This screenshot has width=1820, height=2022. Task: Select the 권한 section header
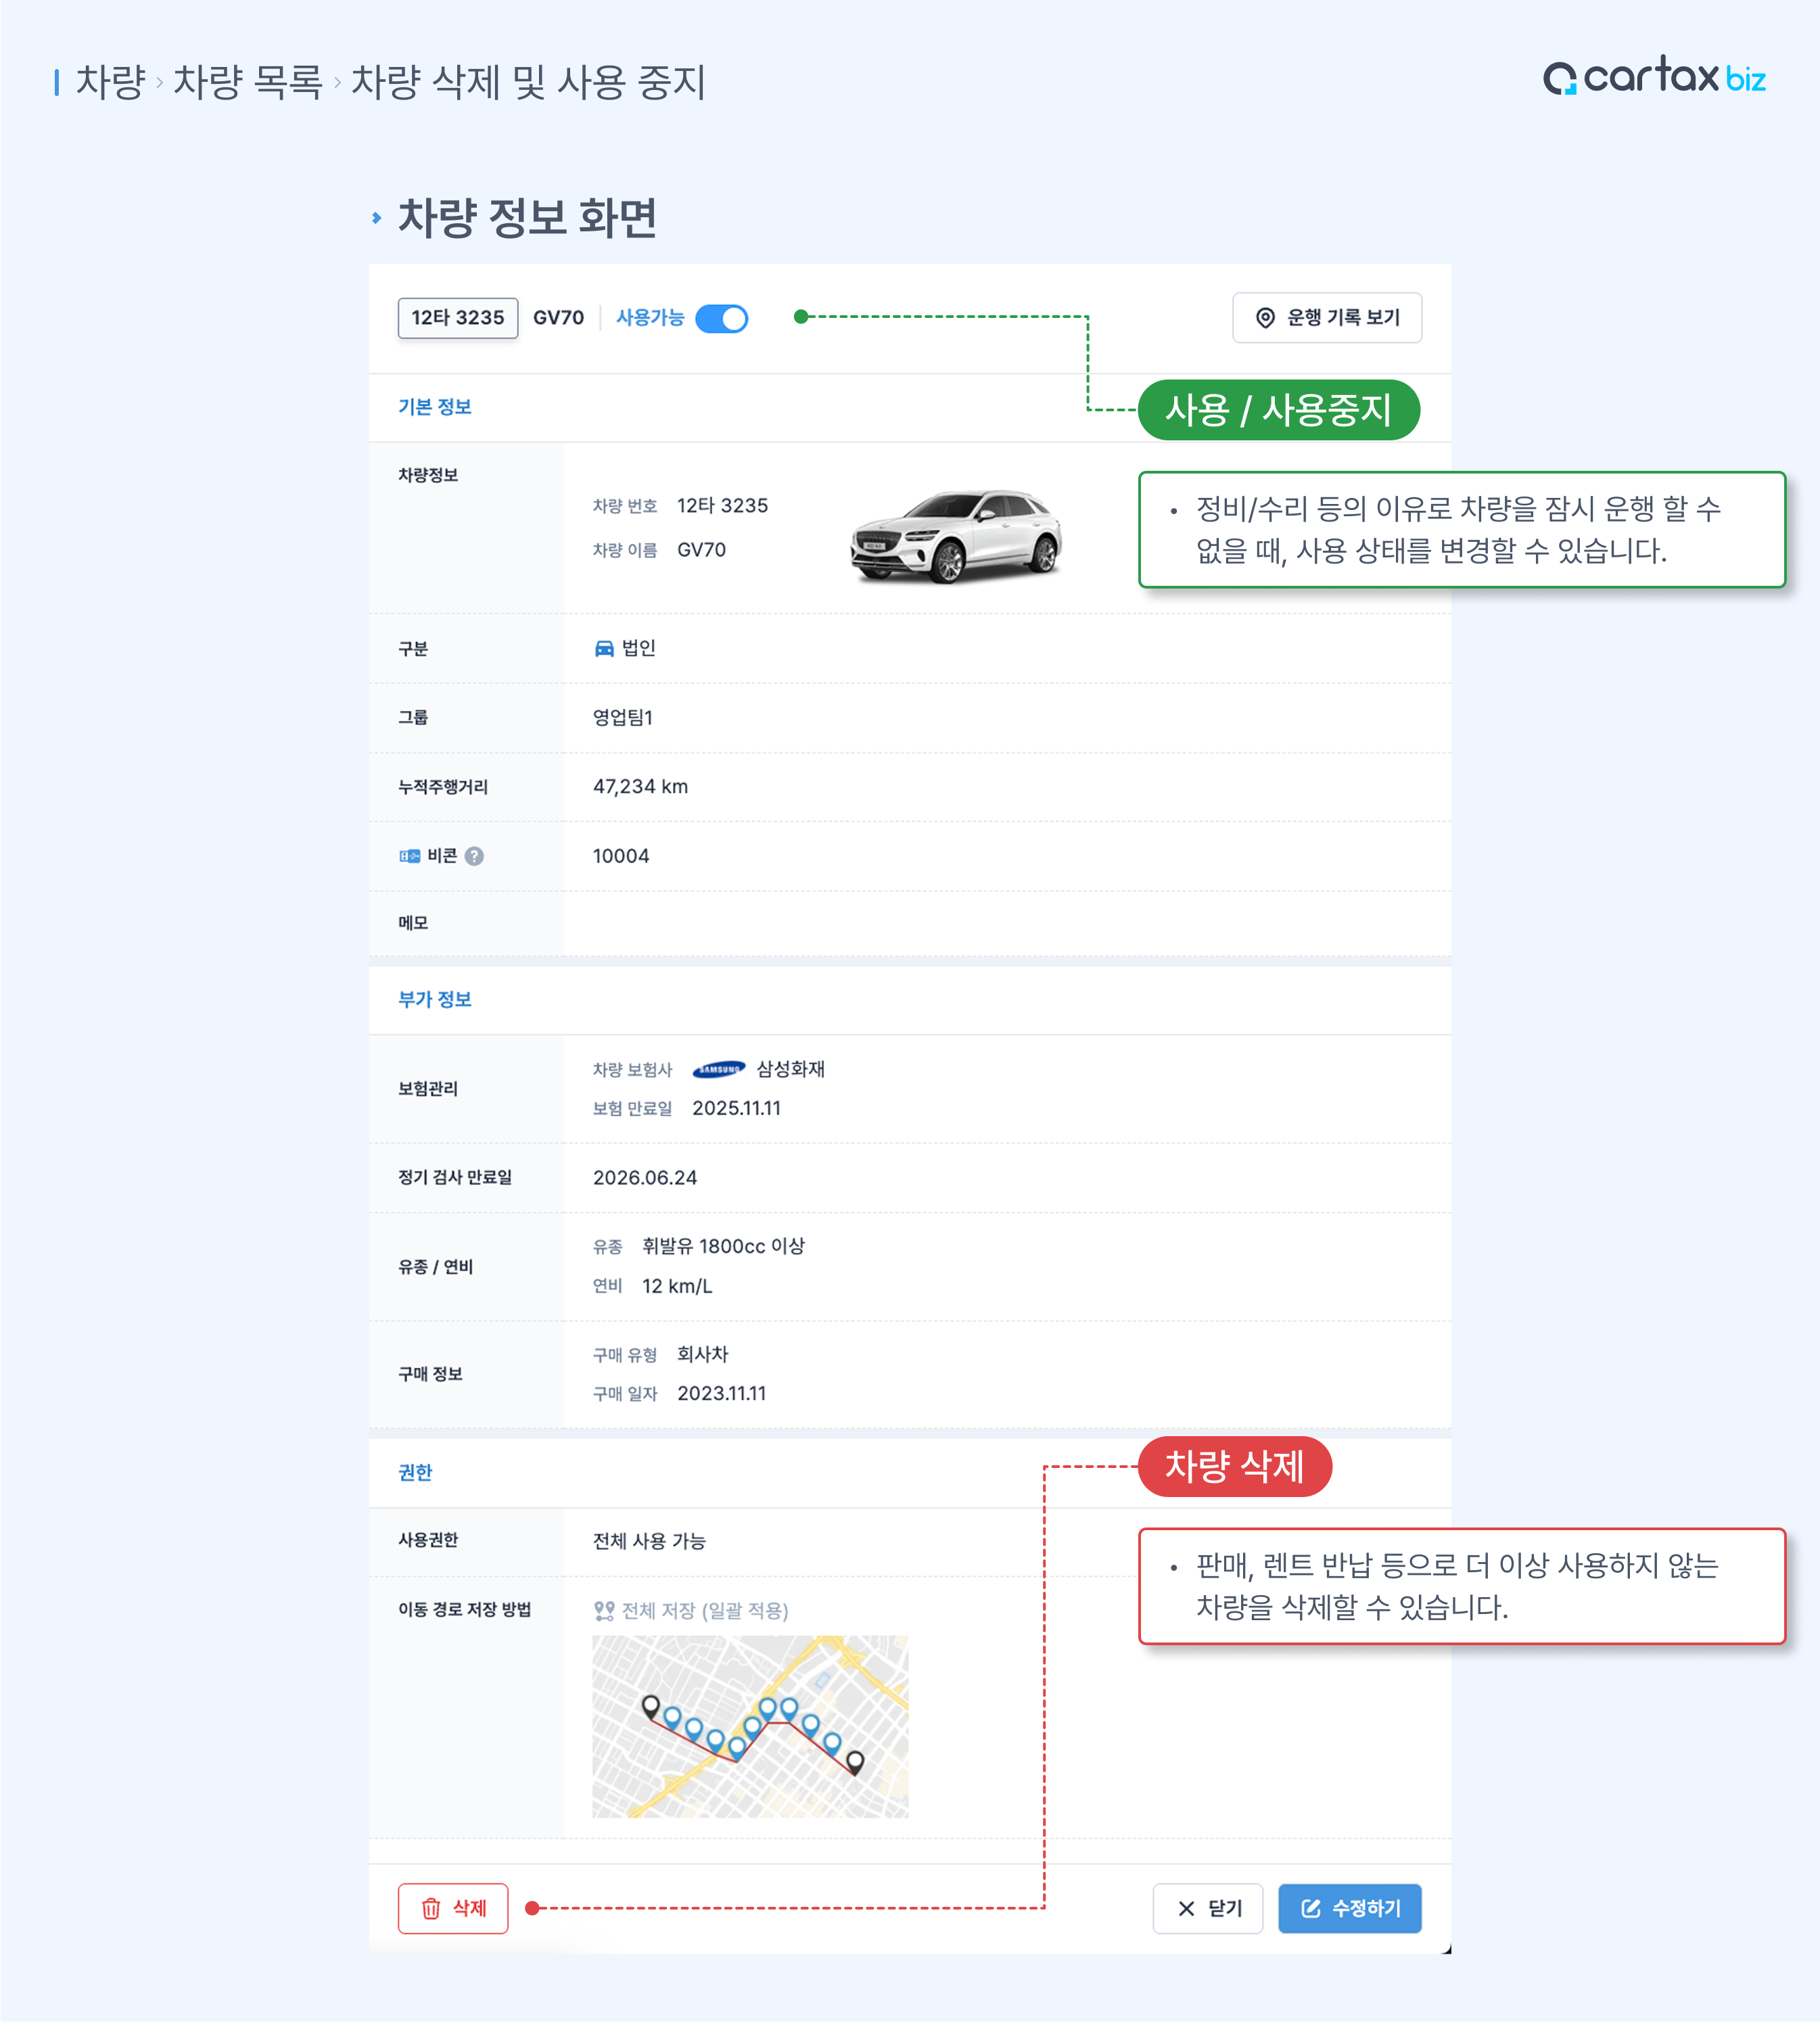415,1472
